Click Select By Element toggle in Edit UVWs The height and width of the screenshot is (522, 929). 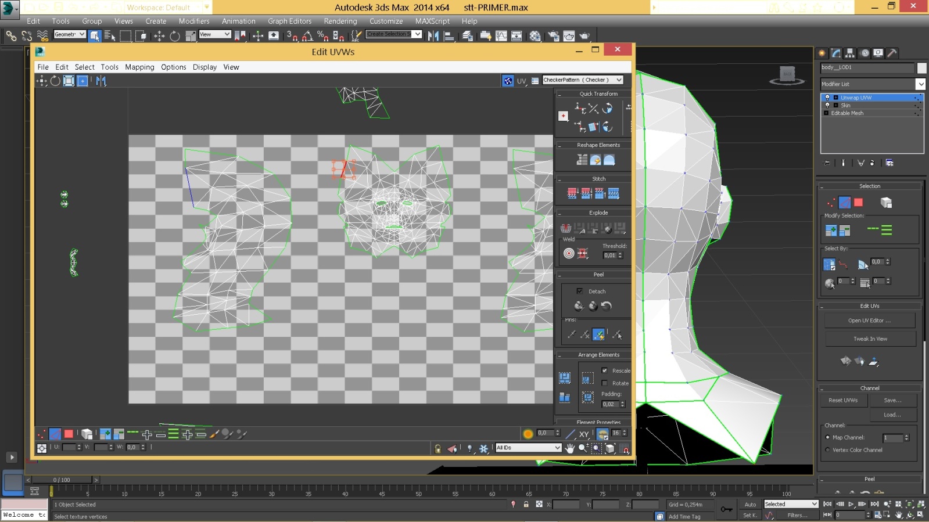pyautogui.click(x=87, y=434)
